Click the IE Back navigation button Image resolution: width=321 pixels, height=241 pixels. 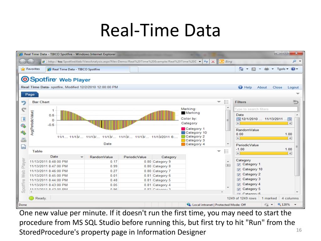pos(23,61)
